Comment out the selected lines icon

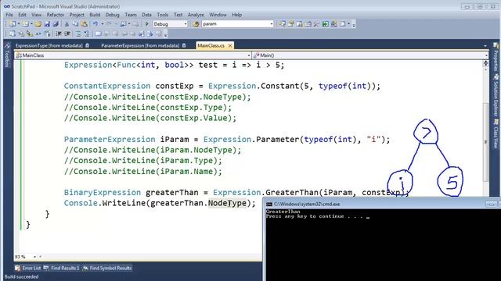78,34
